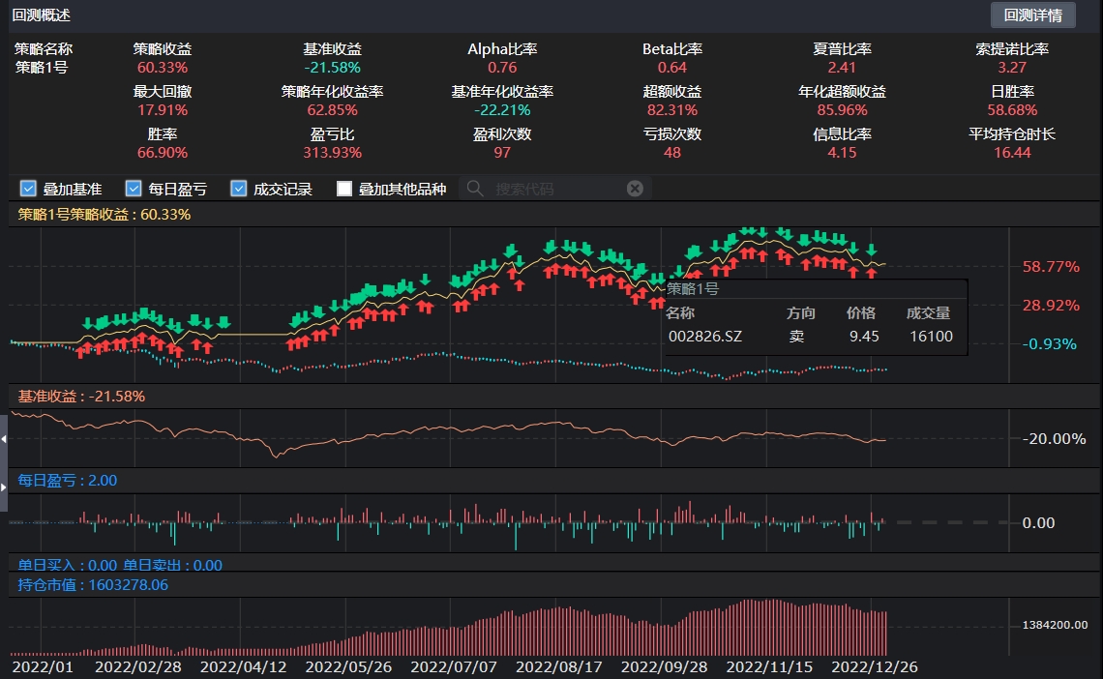
Task: Click the 58.77% axis label on the right
Action: pos(1051,266)
